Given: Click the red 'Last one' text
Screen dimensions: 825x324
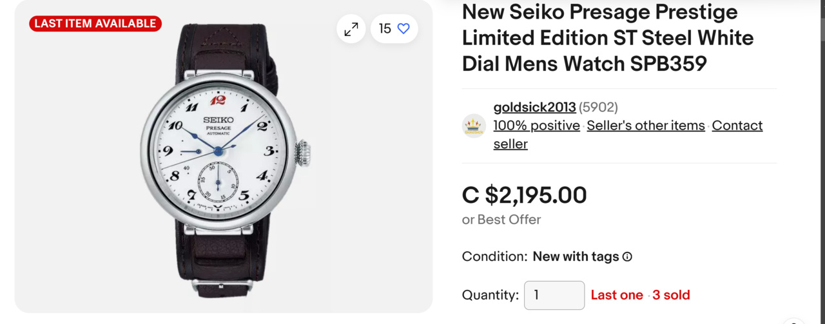Looking at the screenshot, I should [617, 295].
